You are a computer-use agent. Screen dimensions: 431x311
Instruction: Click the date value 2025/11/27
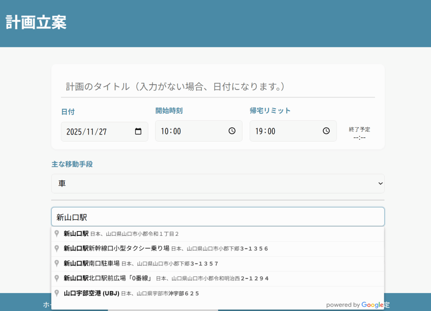click(x=87, y=131)
